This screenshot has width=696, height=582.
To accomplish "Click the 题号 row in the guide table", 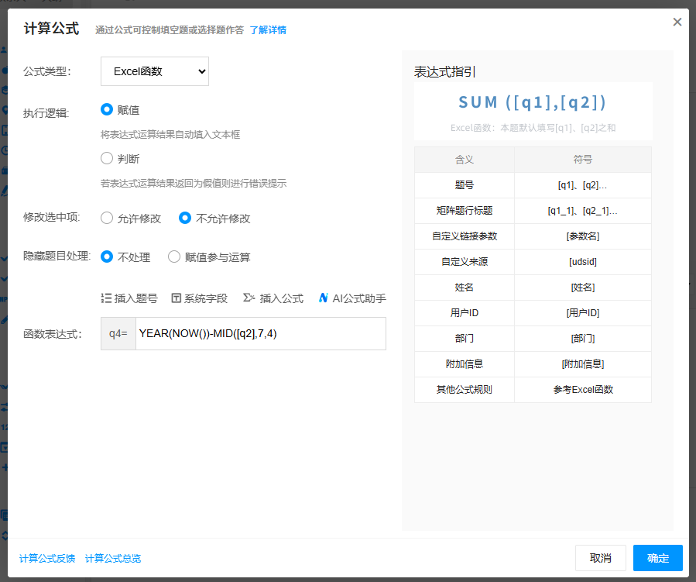I will [533, 185].
